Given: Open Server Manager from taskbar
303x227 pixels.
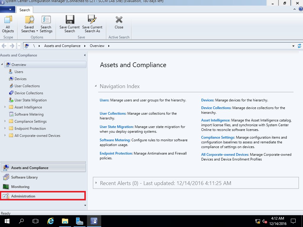Looking at the screenshot, I should [79, 221].
